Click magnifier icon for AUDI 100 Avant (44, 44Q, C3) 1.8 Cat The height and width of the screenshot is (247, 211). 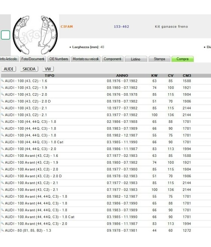pos(2,216)
